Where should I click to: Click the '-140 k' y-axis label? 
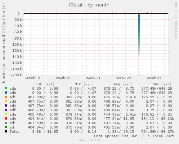point(17,57)
